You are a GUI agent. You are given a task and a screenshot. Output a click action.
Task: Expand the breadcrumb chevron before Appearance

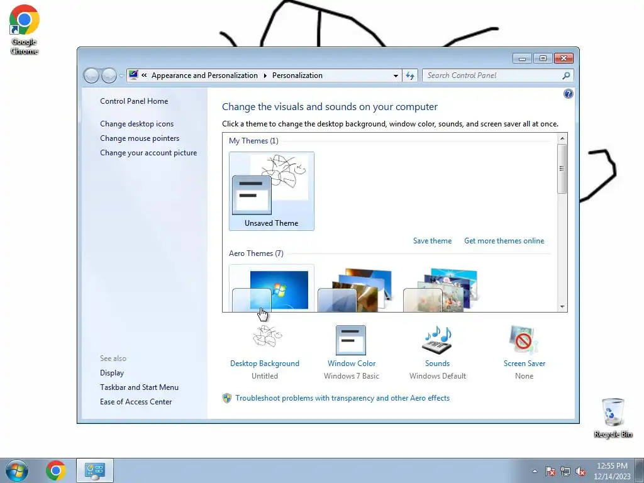[x=144, y=75]
